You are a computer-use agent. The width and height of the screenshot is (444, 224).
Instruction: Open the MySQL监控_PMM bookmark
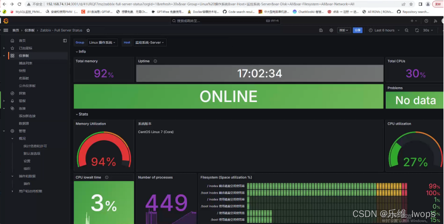tap(26, 12)
